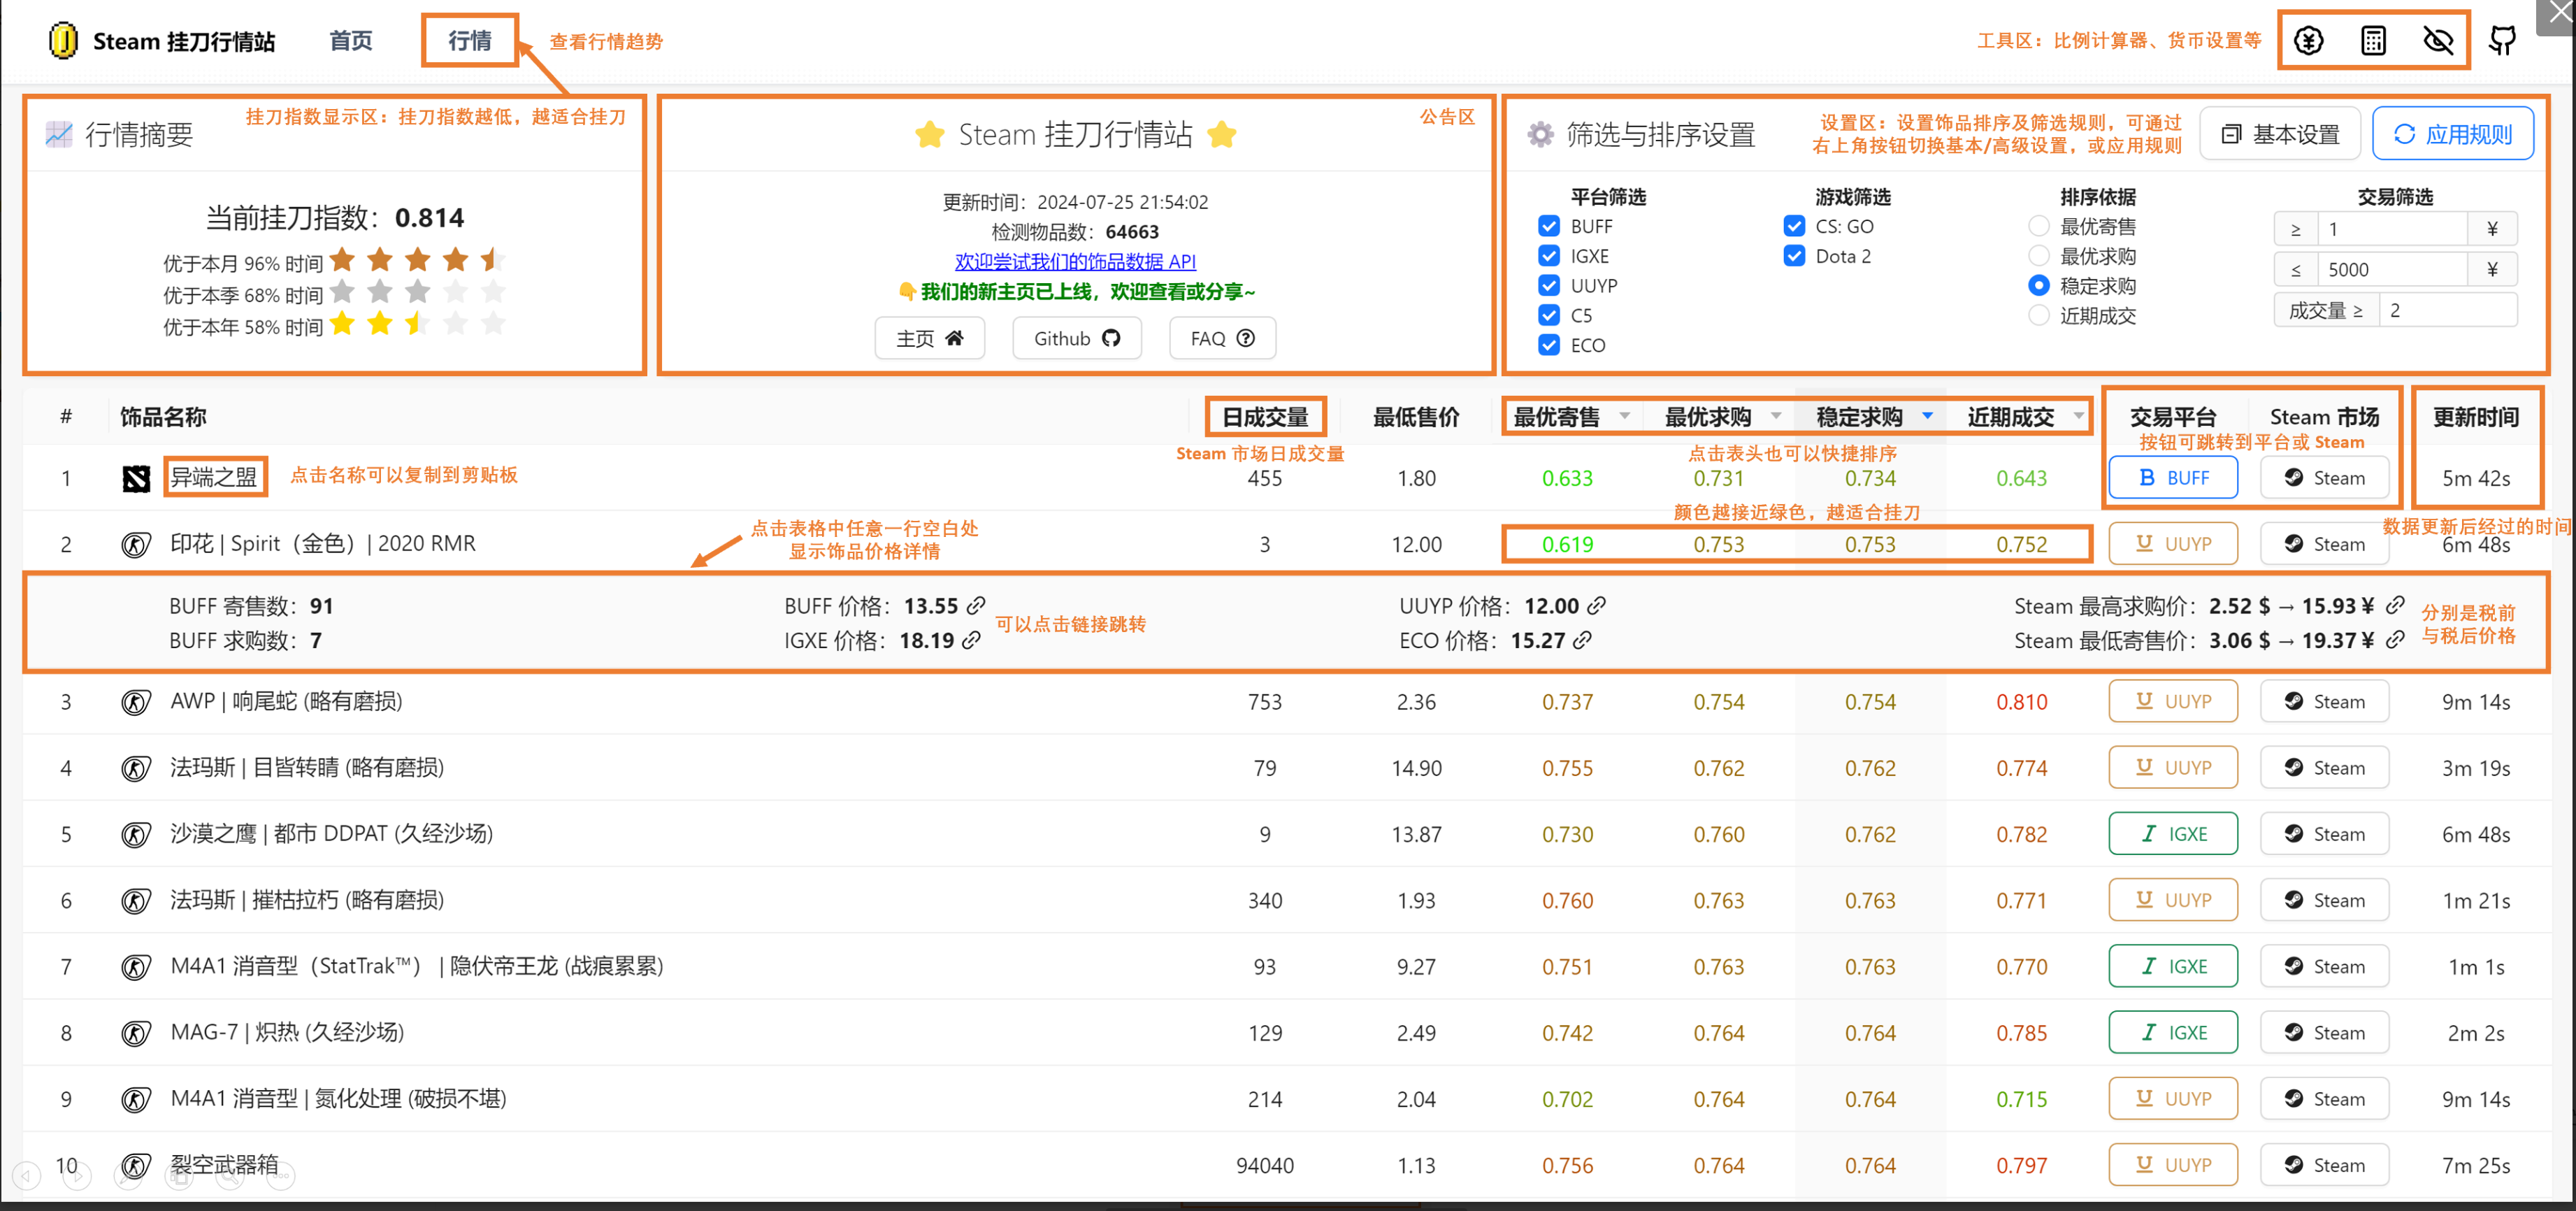This screenshot has height=1211, width=2576.
Task: Toggle the hide-eye icon in toolbar
Action: [x=2438, y=41]
